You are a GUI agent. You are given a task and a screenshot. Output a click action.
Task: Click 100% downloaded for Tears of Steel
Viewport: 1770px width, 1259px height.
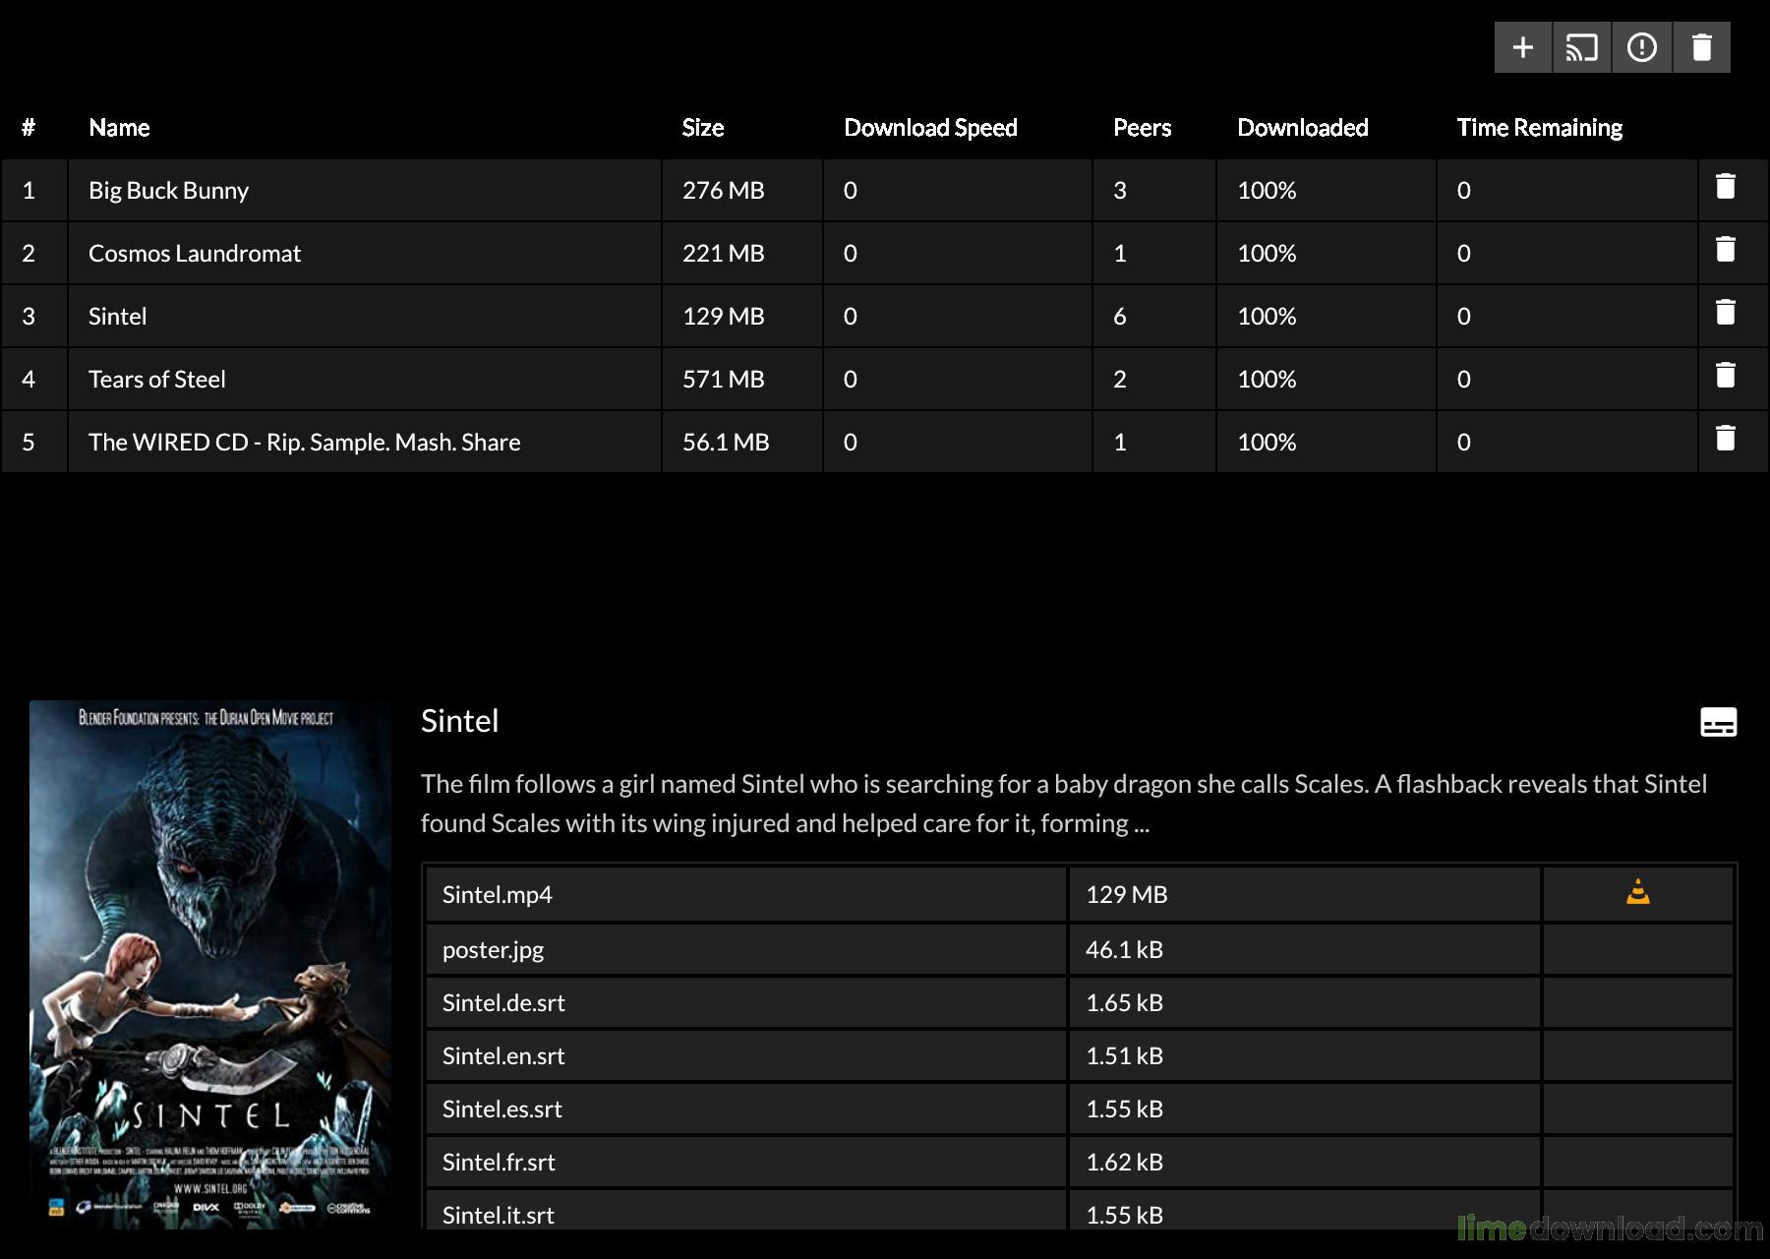(1267, 380)
